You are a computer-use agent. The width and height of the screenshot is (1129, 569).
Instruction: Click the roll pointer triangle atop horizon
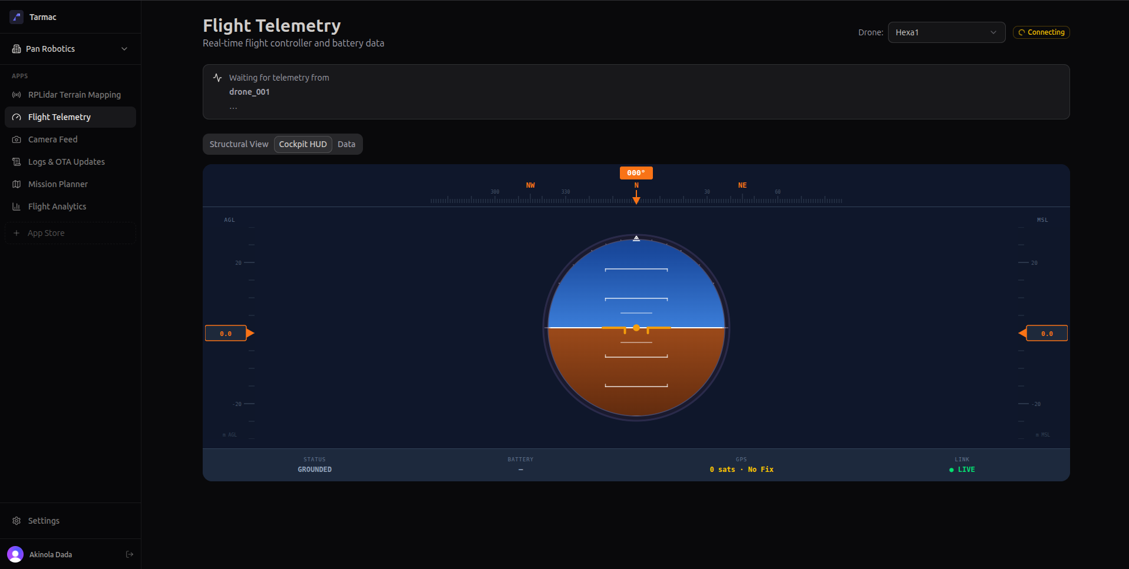(636, 238)
